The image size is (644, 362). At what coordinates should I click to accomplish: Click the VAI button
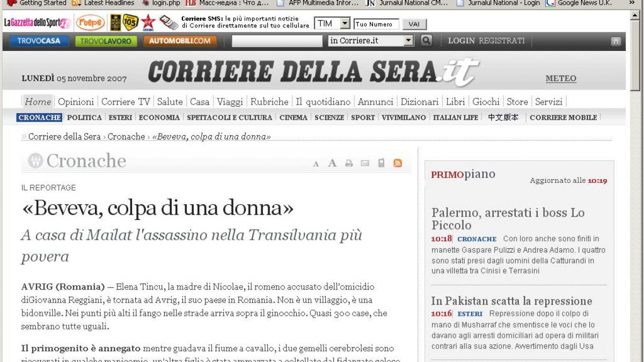(x=414, y=24)
